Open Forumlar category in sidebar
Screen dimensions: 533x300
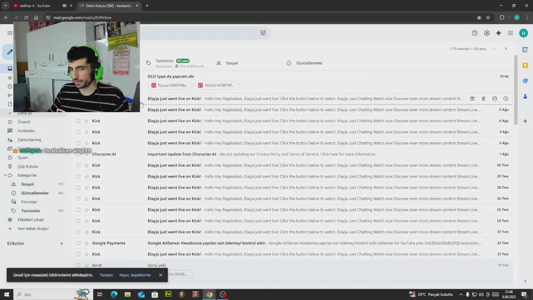coord(29,202)
